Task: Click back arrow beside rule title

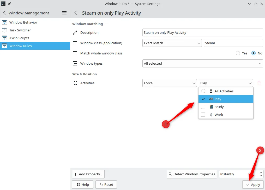Action: tap(76, 13)
